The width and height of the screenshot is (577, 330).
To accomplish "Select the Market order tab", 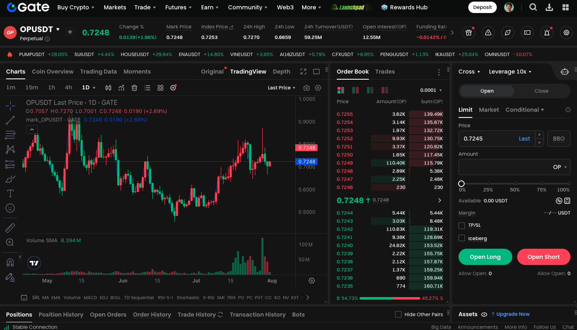I will click(489, 110).
